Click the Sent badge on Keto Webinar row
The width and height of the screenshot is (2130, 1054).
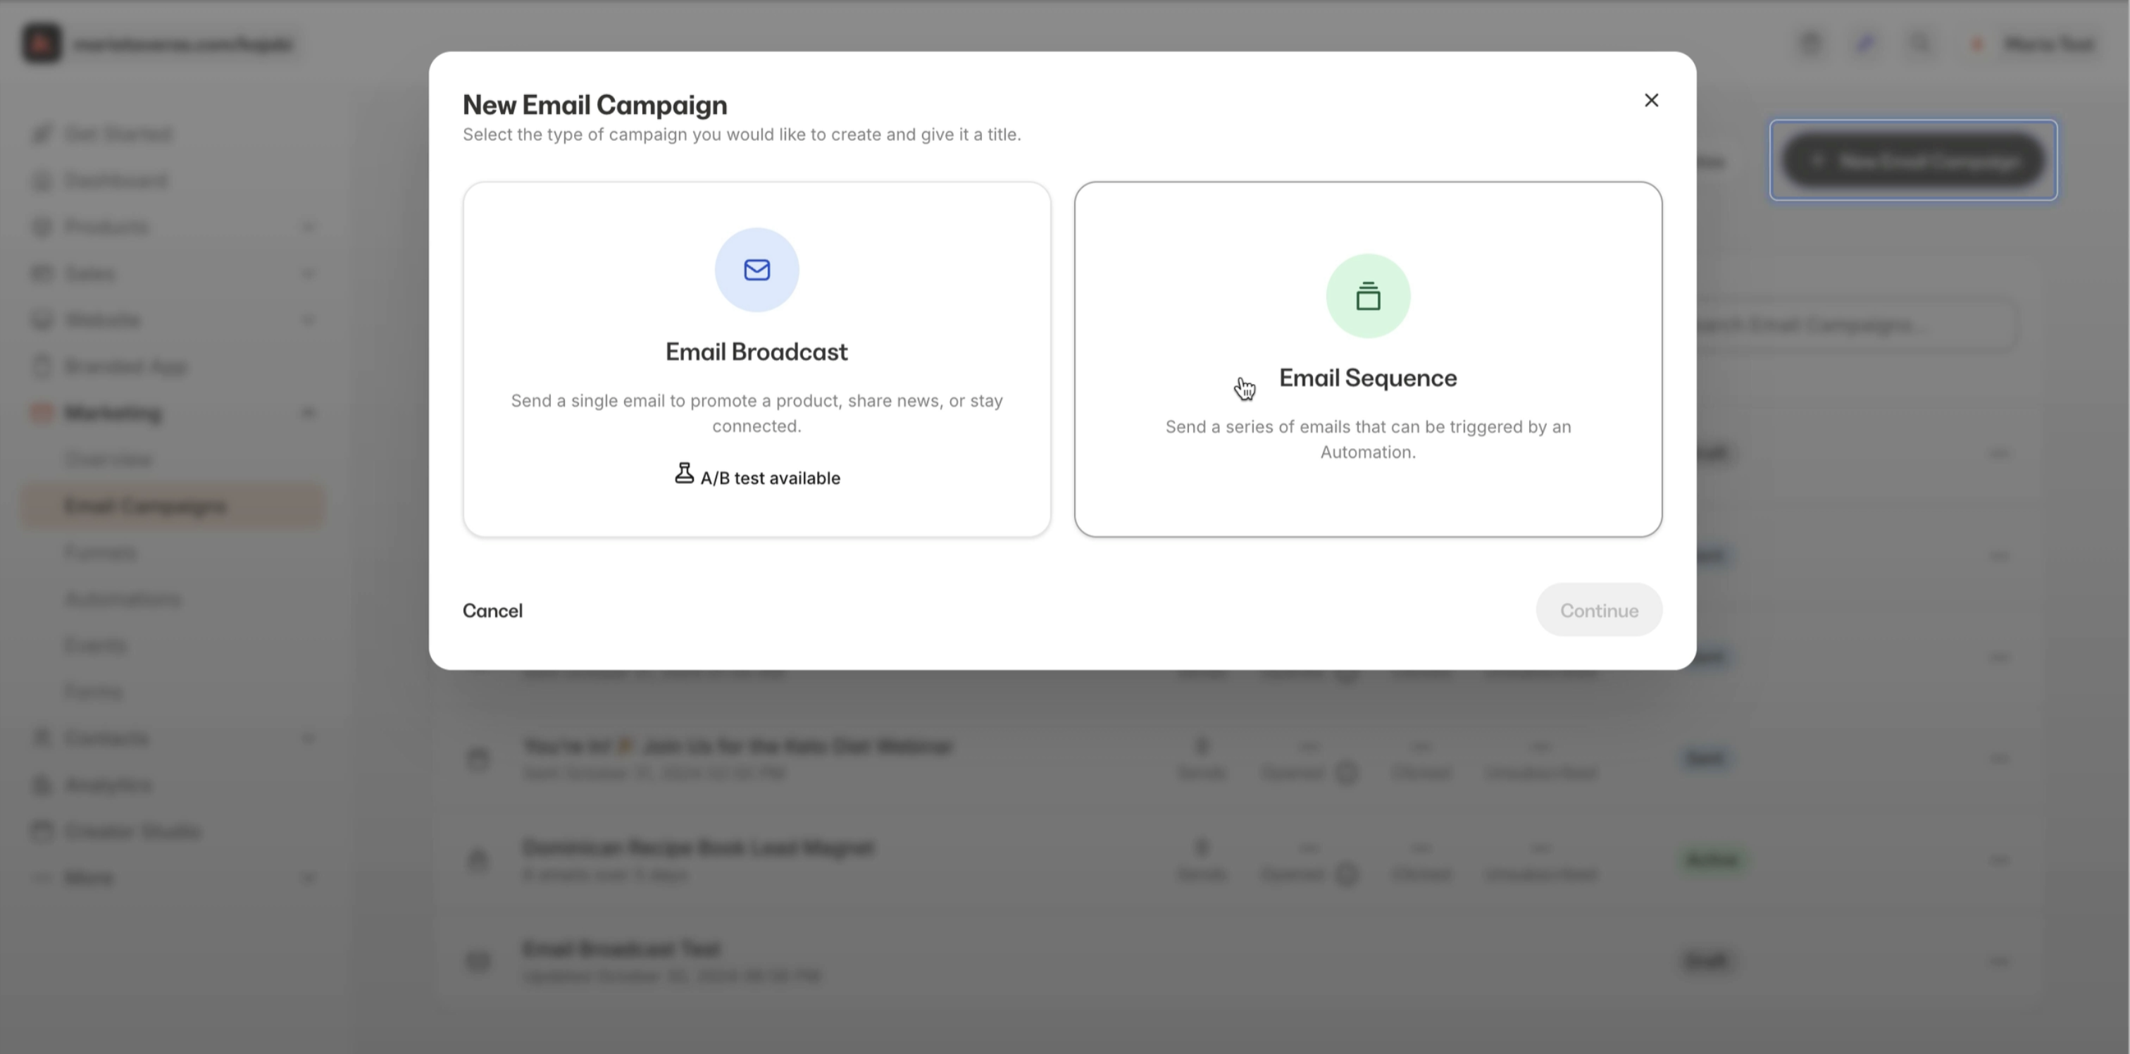[1704, 758]
